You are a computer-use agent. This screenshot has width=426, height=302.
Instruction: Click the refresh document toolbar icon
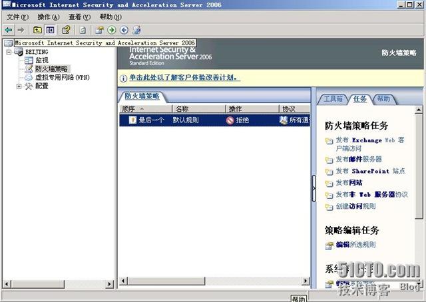coord(83,30)
